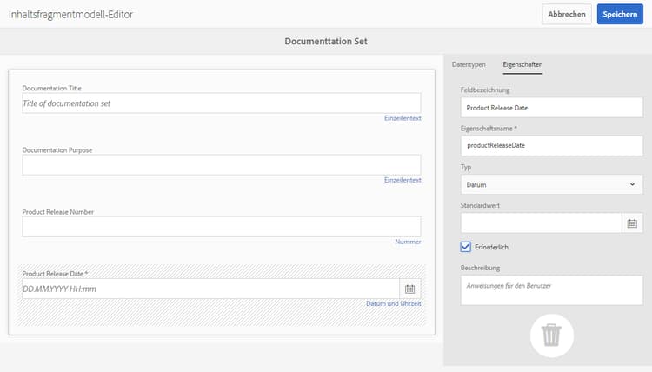
Task: Click the Eigenschaftsname input field
Action: [x=551, y=146]
